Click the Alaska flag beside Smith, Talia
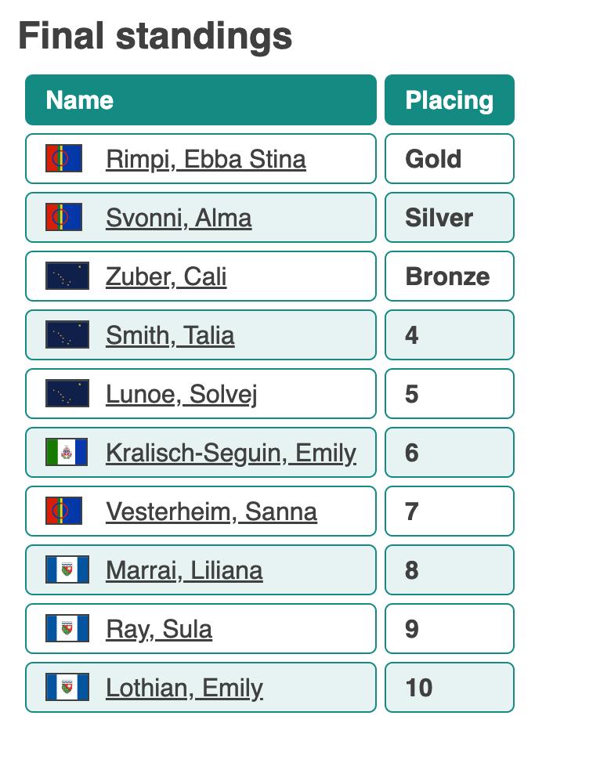600x759 pixels. coord(67,335)
